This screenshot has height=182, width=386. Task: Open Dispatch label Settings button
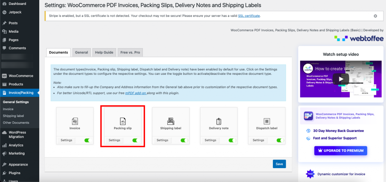pos(259,140)
